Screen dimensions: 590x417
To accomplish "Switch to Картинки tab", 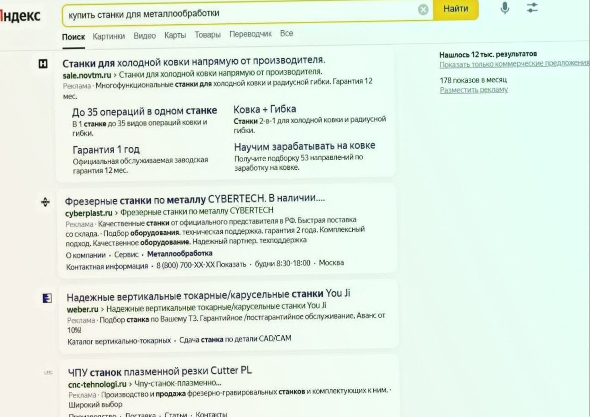I will [109, 36].
